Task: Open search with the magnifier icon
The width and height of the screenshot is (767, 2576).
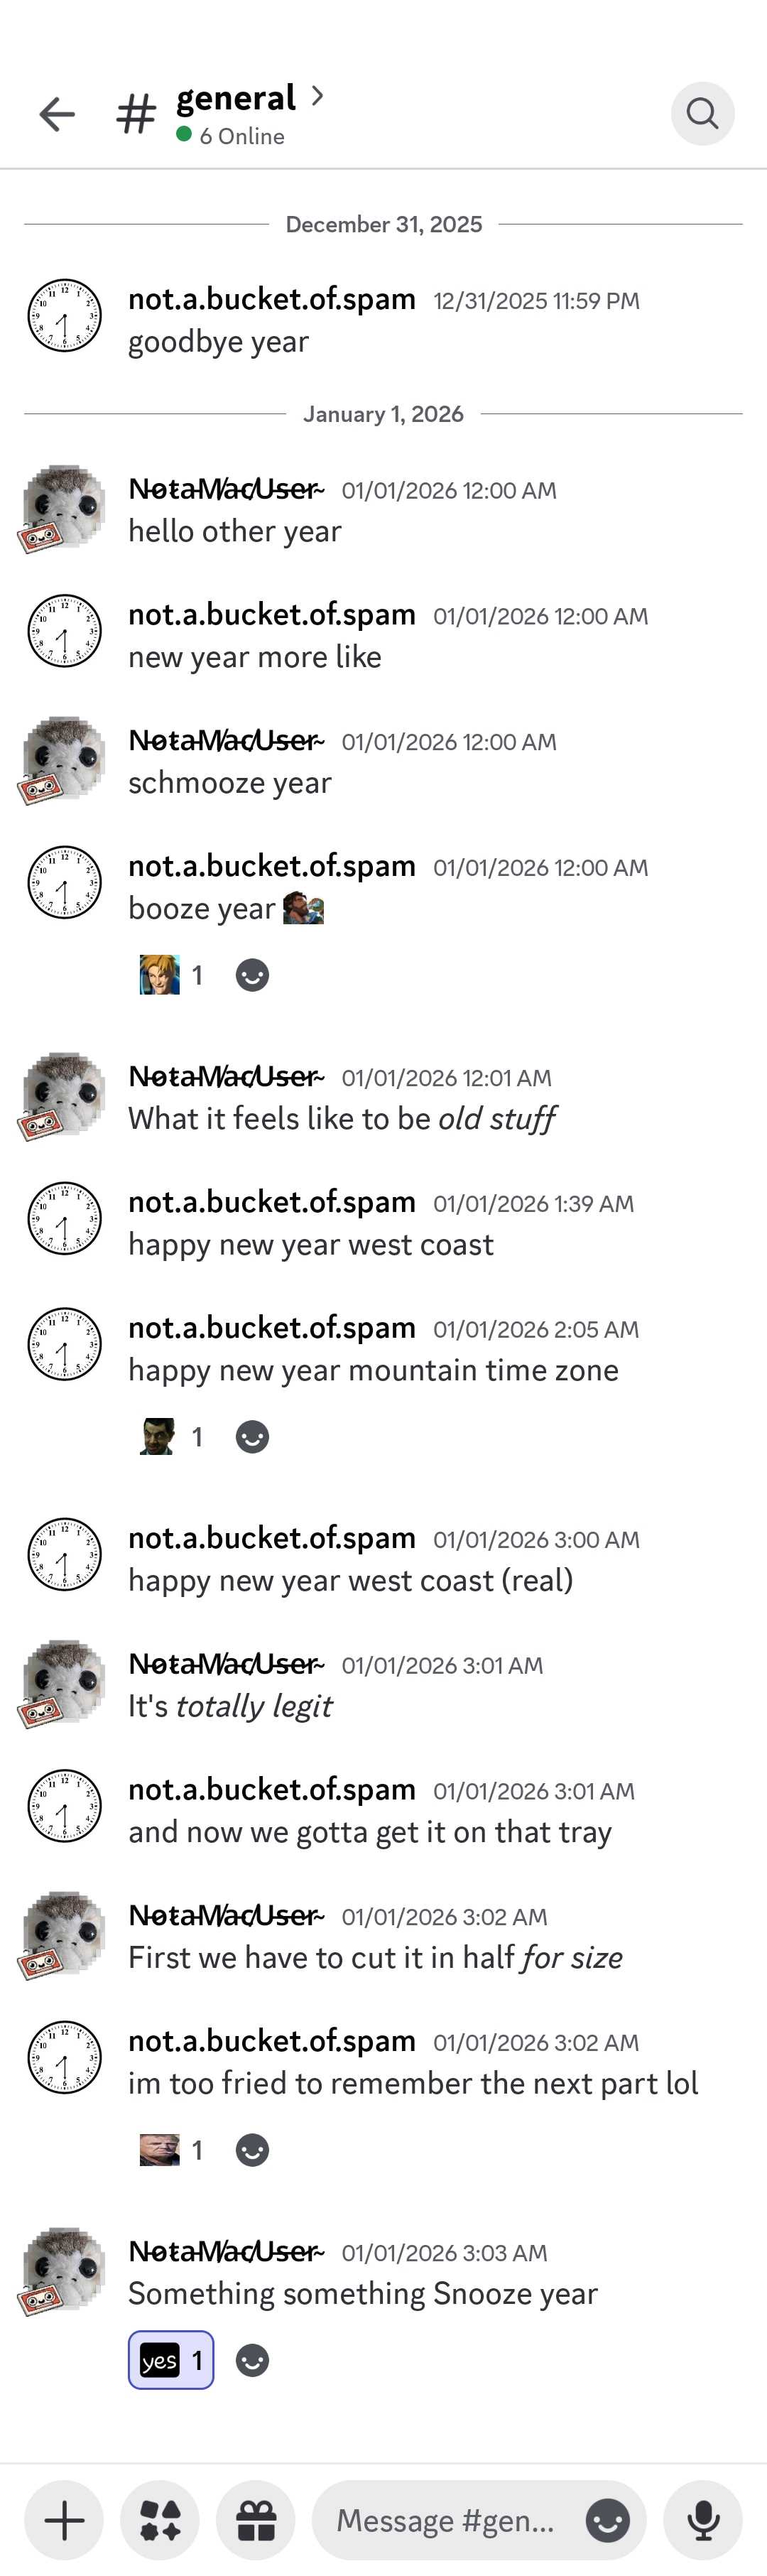Action: pyautogui.click(x=702, y=114)
